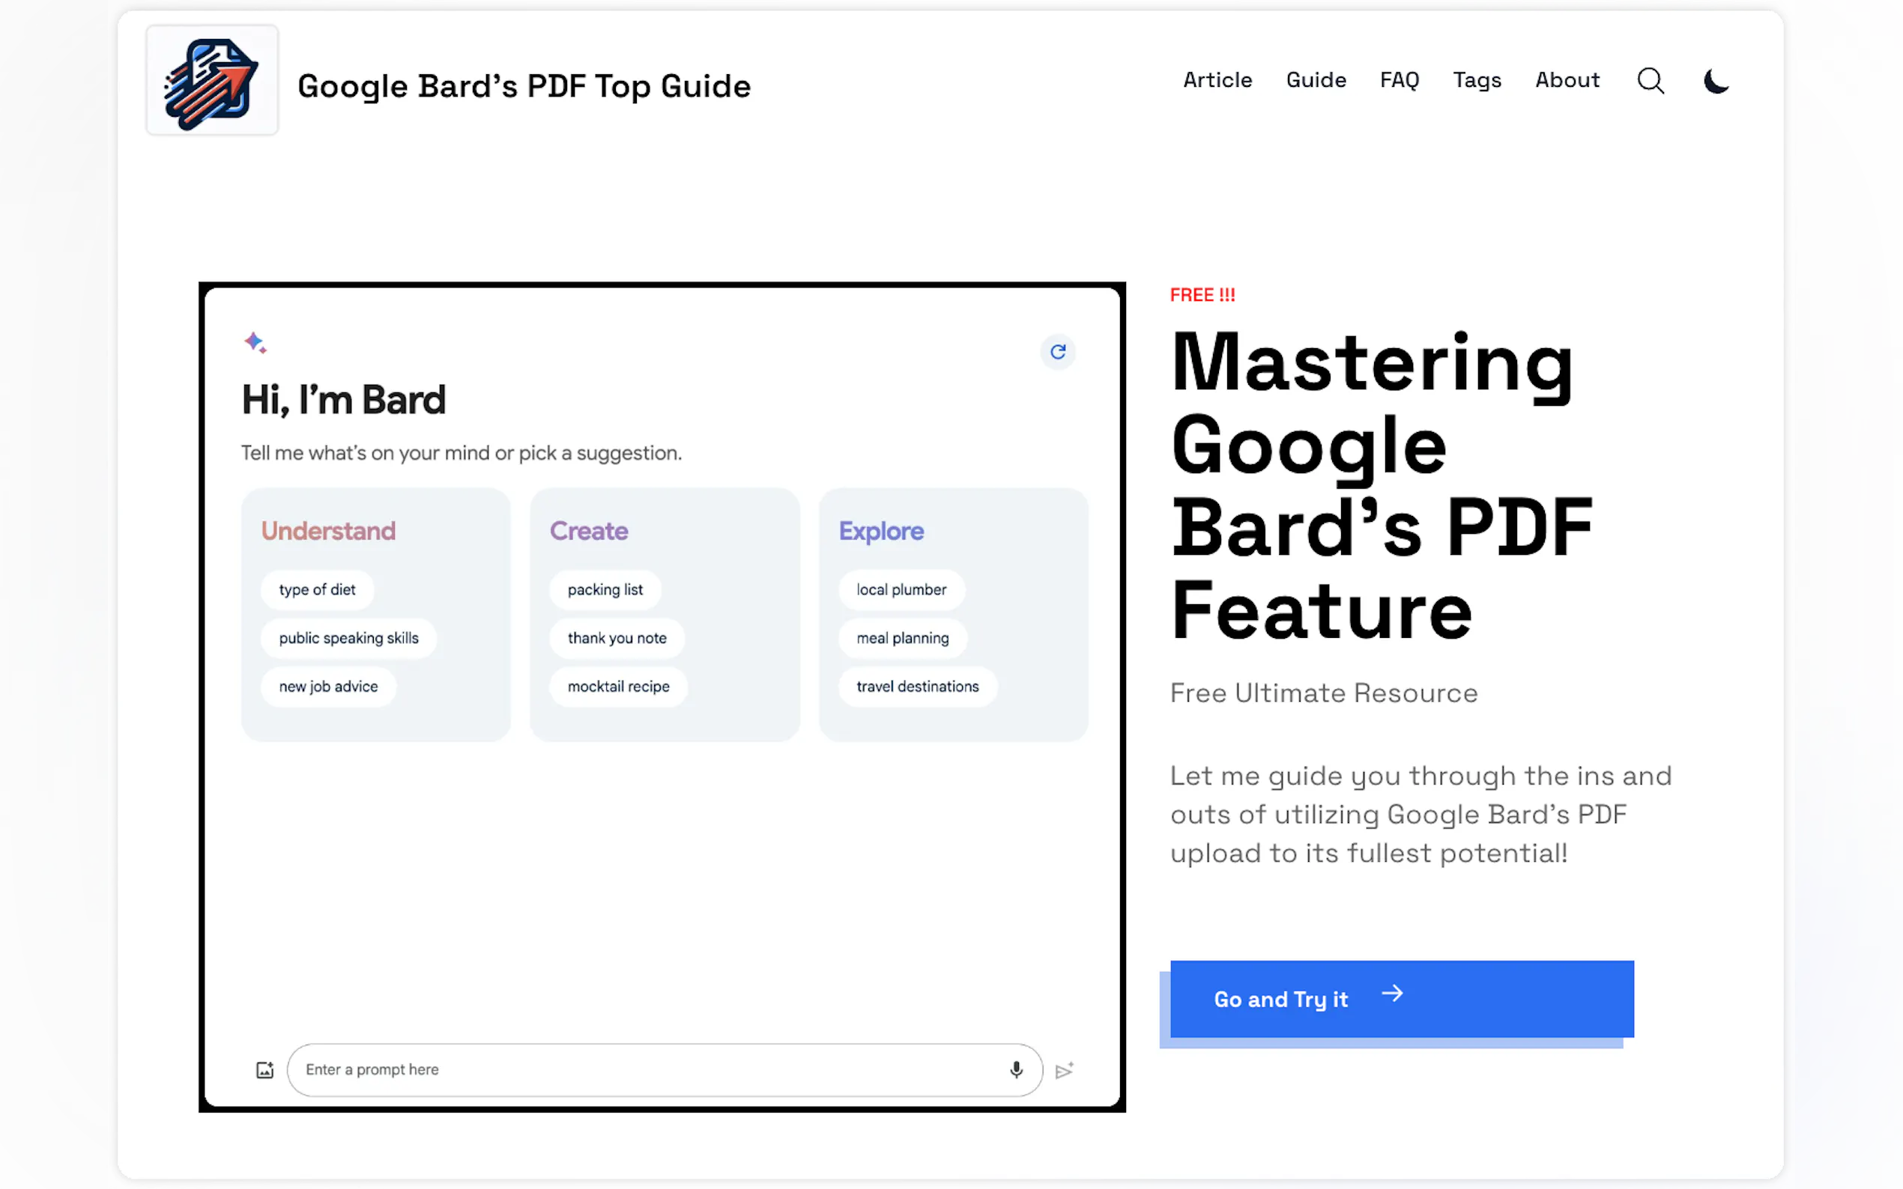
Task: Select the thank you note suggestion
Action: [617, 638]
